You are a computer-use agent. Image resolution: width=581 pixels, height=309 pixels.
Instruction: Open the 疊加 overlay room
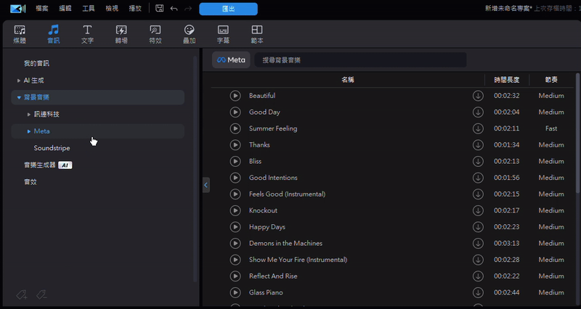point(189,34)
